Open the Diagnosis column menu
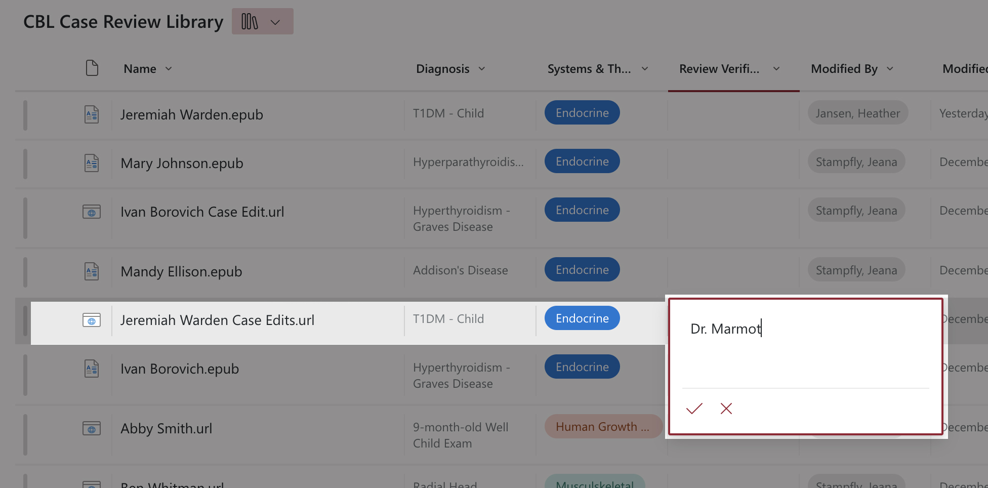This screenshot has height=488, width=988. click(481, 69)
